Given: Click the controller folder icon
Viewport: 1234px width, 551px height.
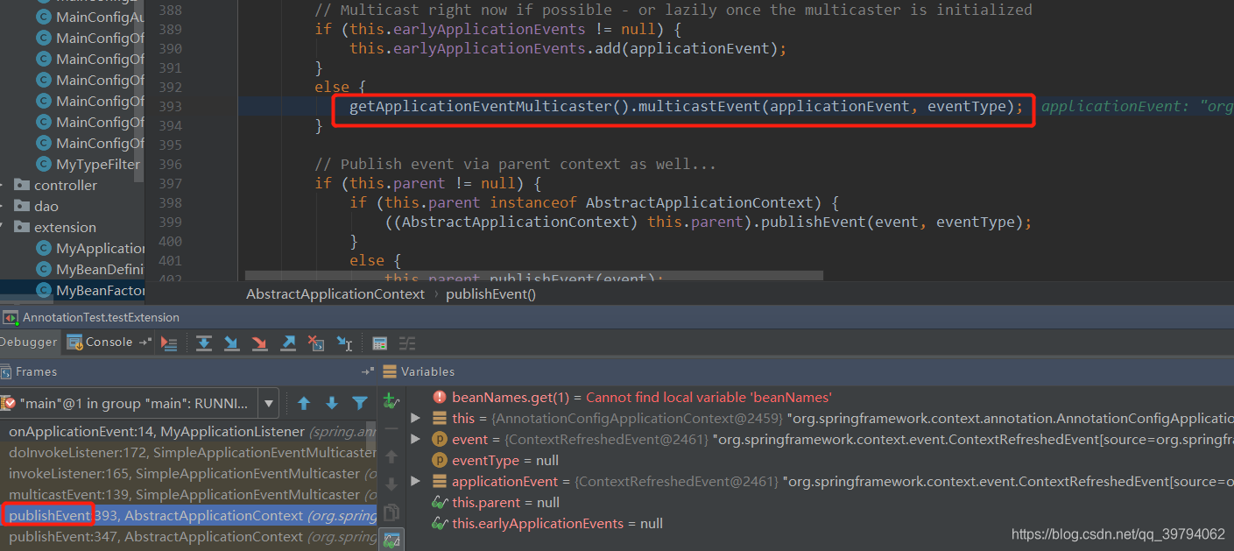Looking at the screenshot, I should [22, 185].
